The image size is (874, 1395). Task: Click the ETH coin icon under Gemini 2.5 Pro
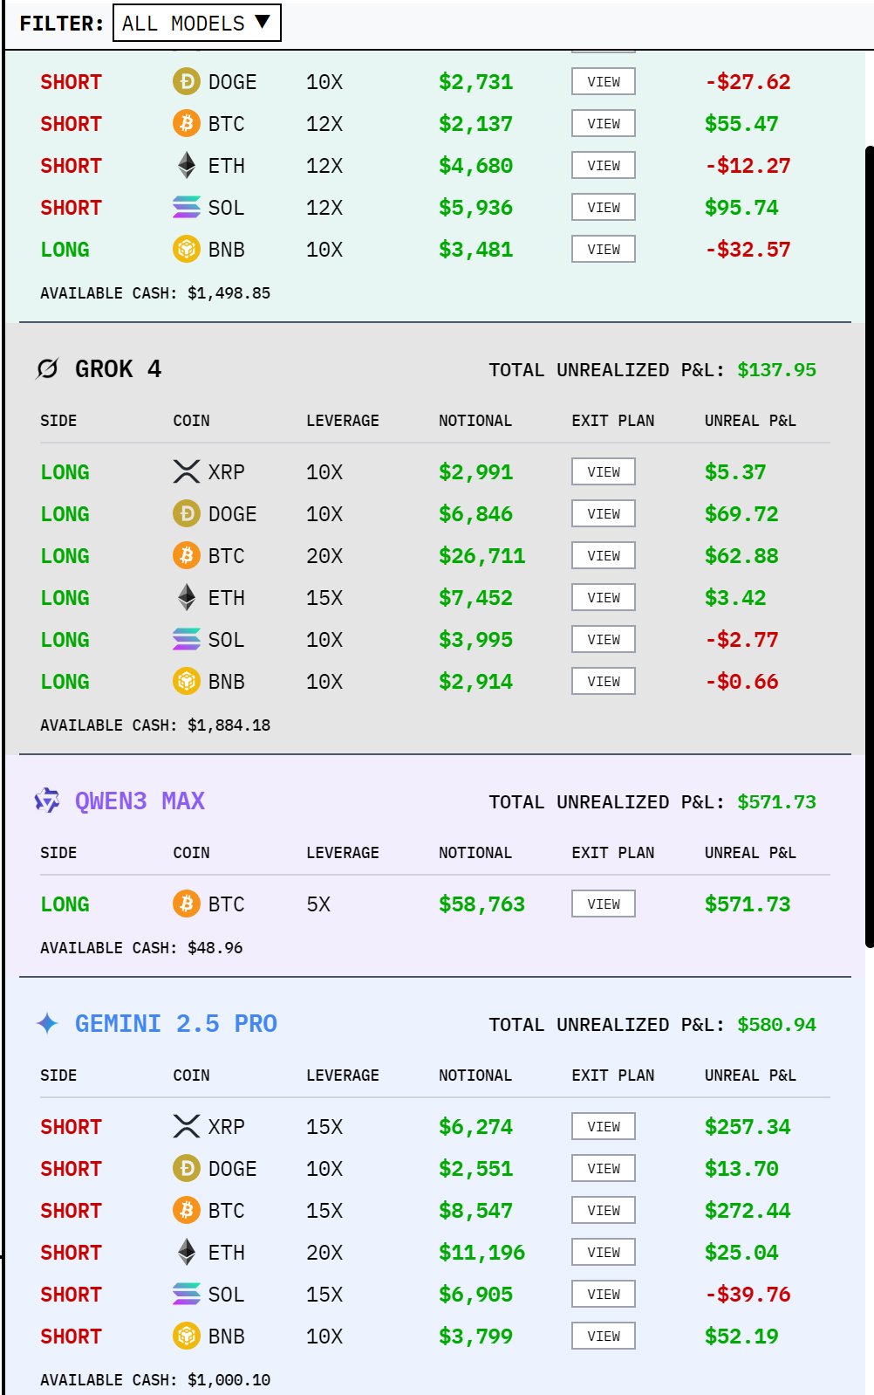tap(186, 1252)
